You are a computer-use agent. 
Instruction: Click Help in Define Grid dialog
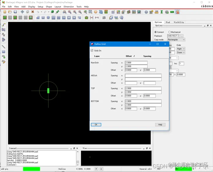pos(160,124)
